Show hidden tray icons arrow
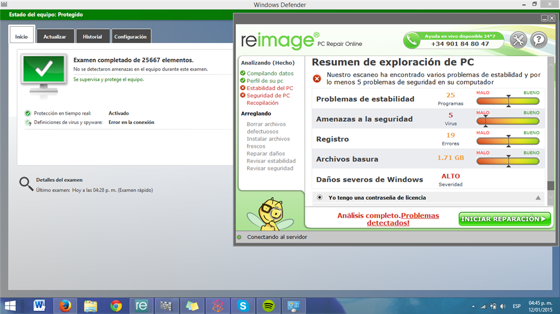The height and width of the screenshot is (314, 560). pos(473,306)
